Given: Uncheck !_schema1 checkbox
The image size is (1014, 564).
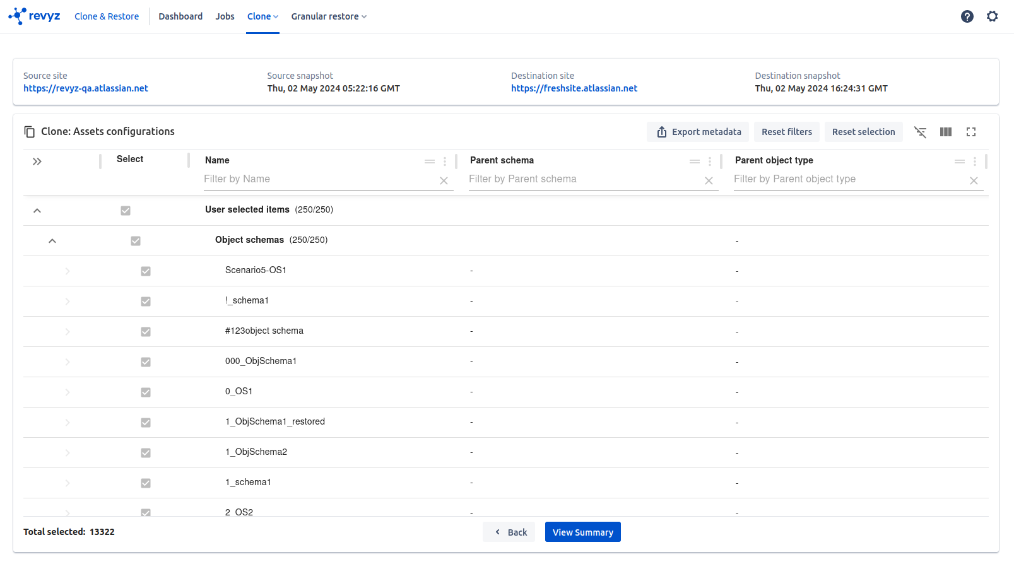Looking at the screenshot, I should pos(146,302).
